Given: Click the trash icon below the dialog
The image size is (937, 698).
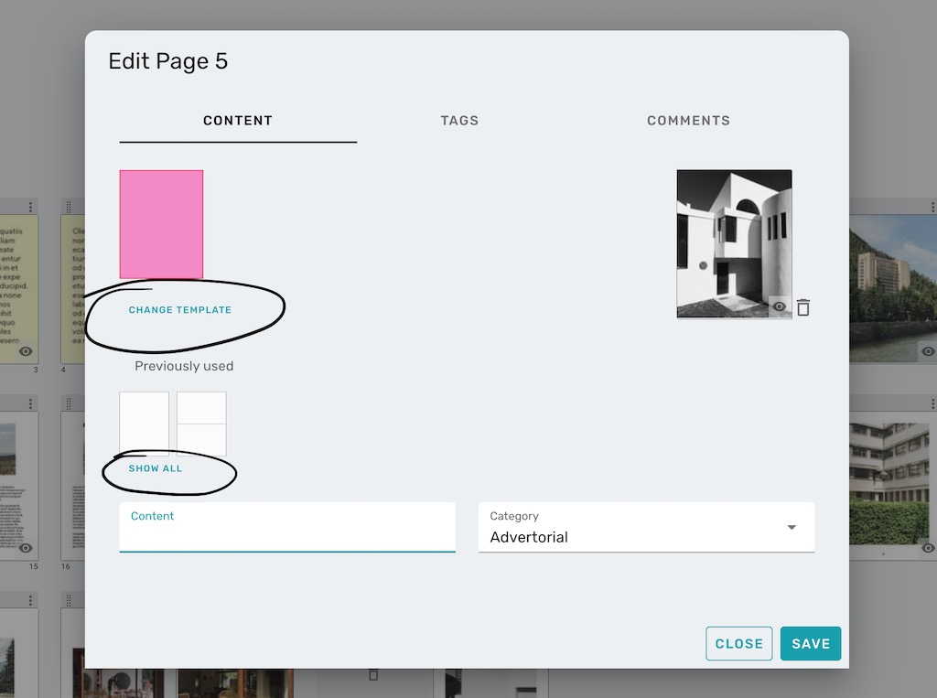Looking at the screenshot, I should coord(373,674).
